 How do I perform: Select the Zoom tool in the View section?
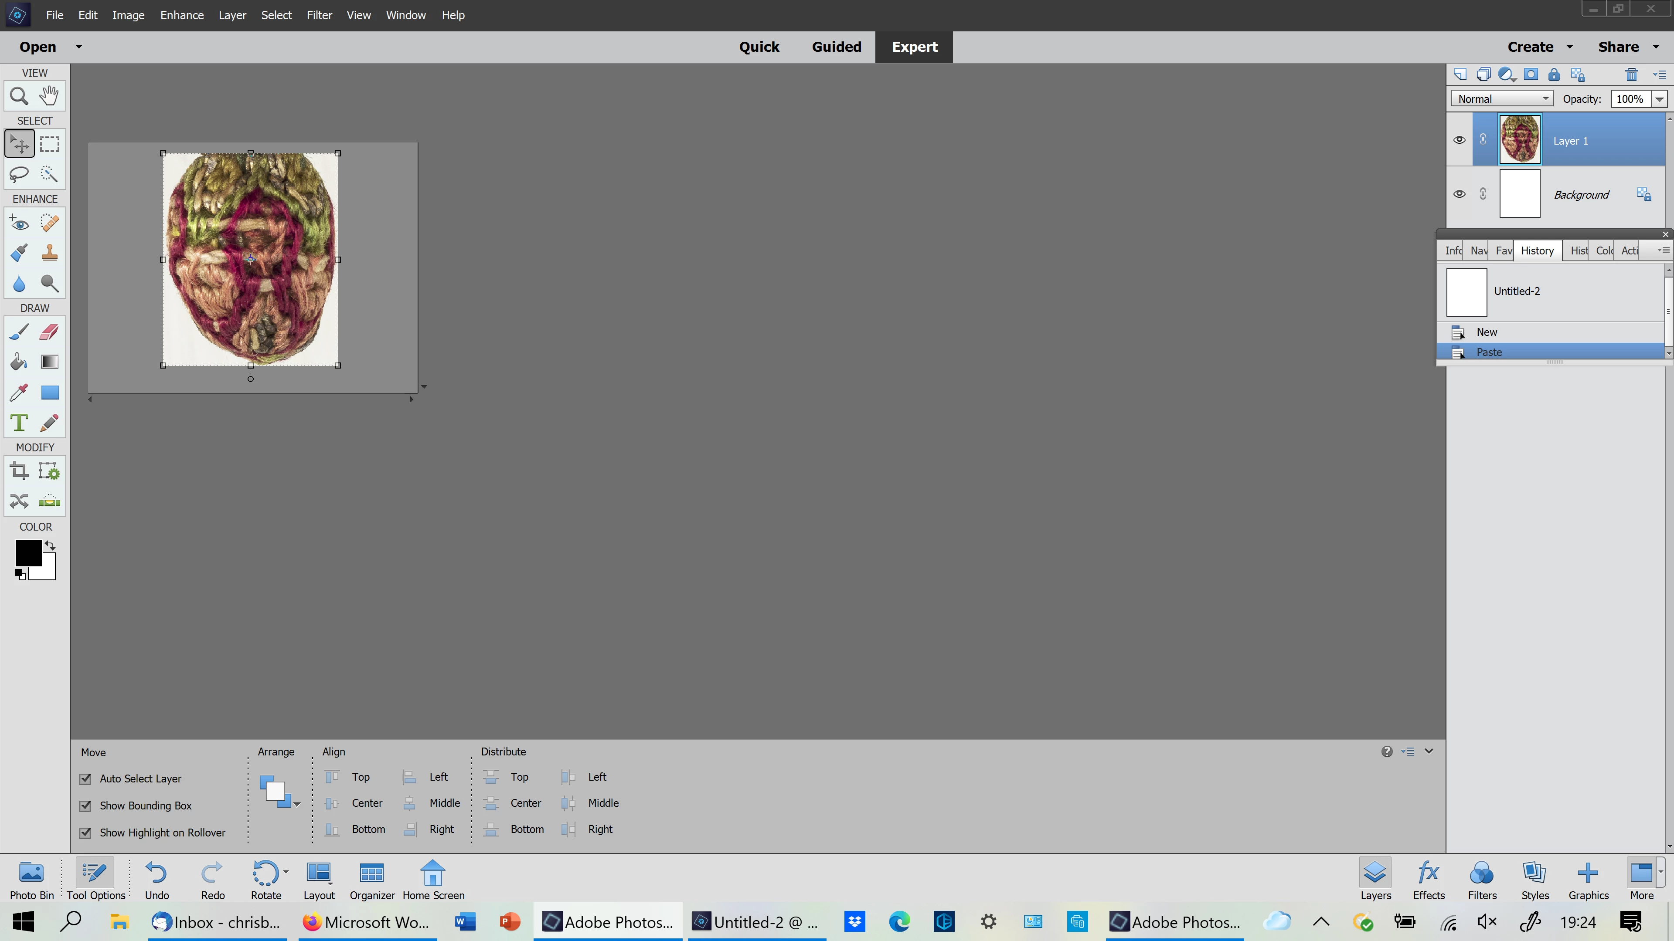[19, 96]
